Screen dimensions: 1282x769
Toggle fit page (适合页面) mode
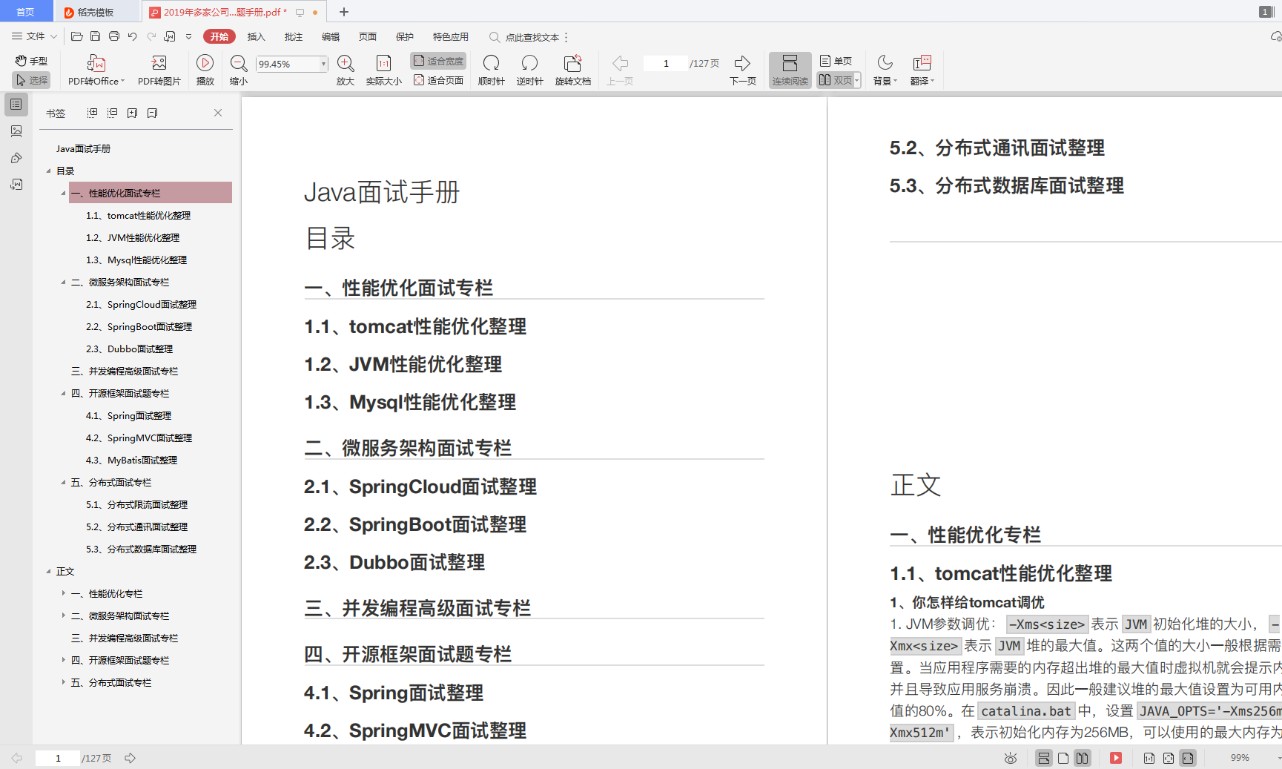click(438, 80)
